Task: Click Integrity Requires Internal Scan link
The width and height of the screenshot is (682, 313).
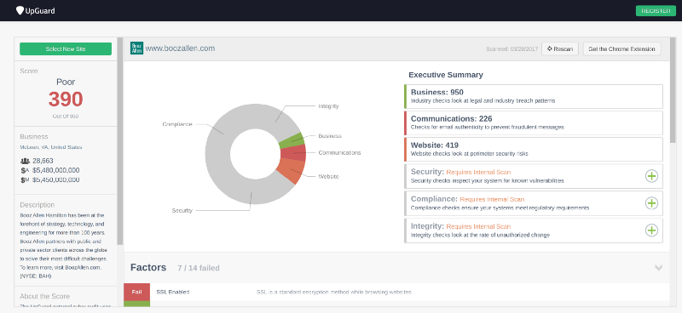Action: pos(478,226)
